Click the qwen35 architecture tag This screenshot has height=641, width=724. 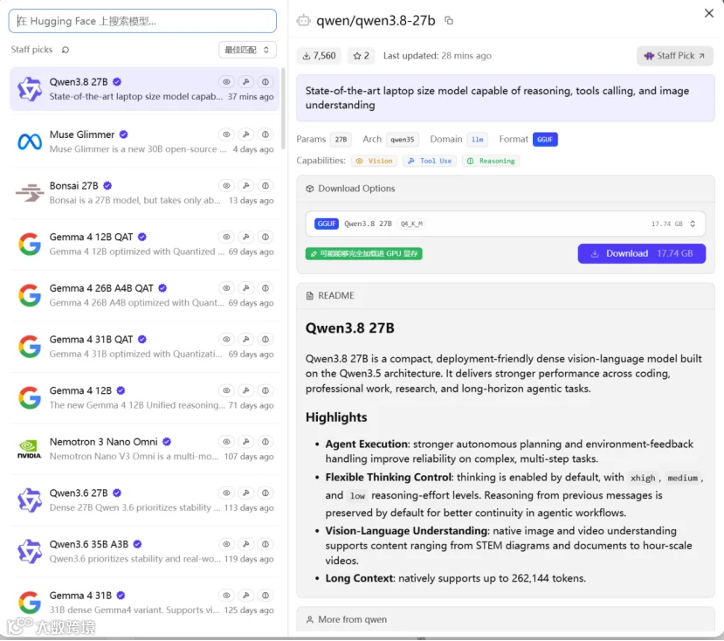tap(402, 140)
